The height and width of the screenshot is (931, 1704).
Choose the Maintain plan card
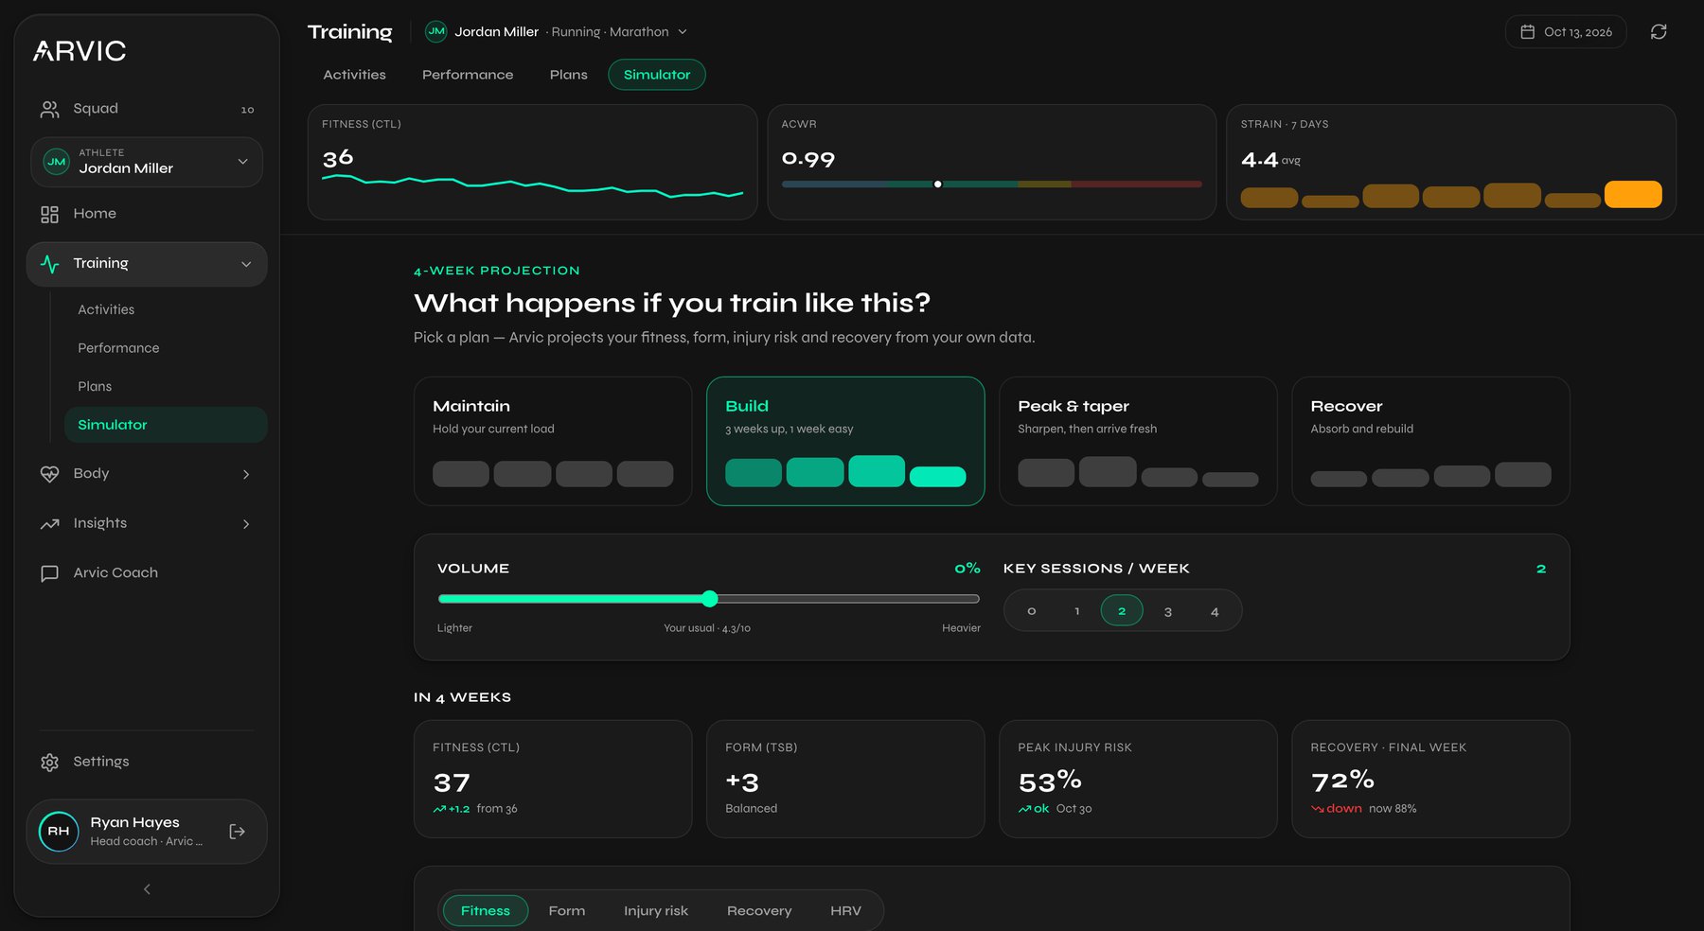click(x=553, y=441)
